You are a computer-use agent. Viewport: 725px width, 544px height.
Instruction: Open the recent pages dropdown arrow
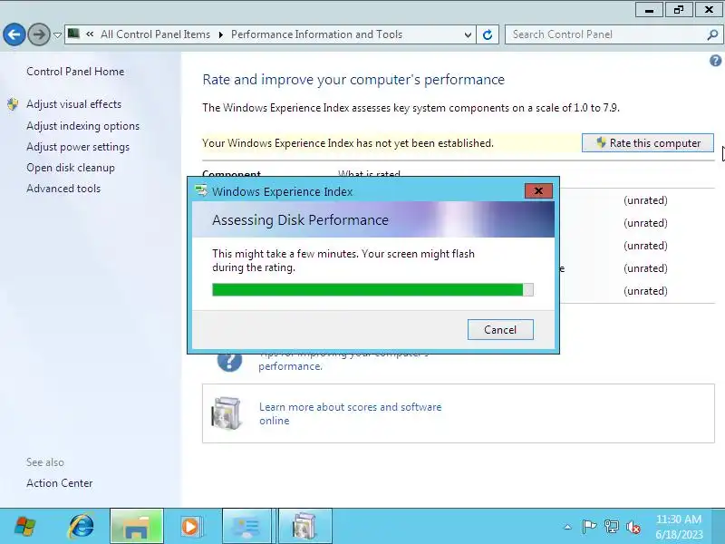(x=57, y=35)
